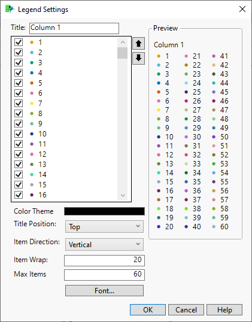Image resolution: width=252 pixels, height=322 pixels.
Task: Click the OK button
Action: point(148,309)
